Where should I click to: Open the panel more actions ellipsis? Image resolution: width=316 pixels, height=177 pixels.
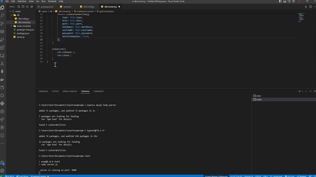[x=306, y=91]
